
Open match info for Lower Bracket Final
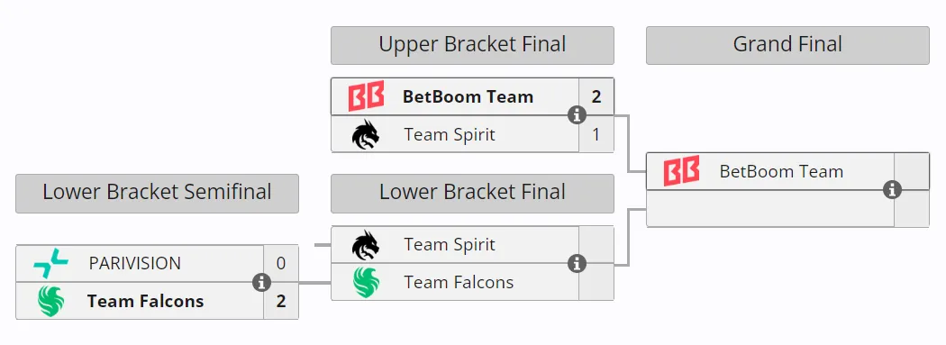577,264
